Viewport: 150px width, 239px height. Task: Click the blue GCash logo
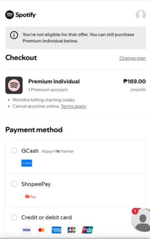point(27,163)
